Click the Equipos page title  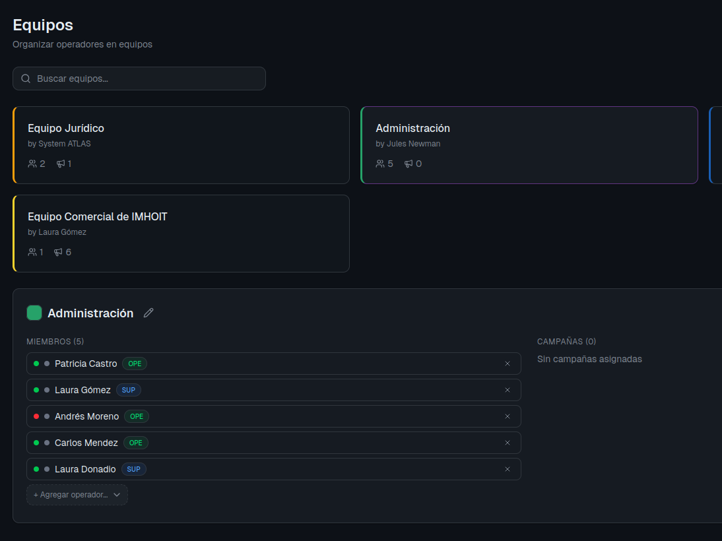coord(43,25)
